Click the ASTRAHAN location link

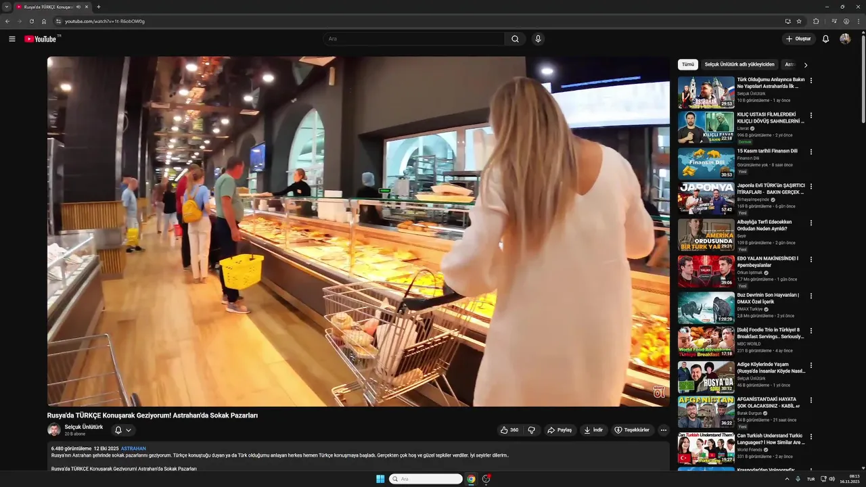pyautogui.click(x=133, y=448)
